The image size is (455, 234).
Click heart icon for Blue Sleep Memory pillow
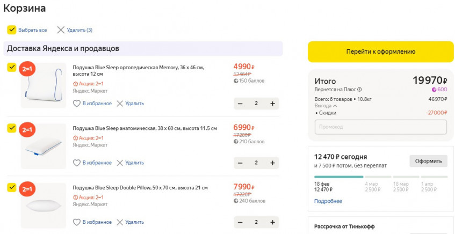77,104
